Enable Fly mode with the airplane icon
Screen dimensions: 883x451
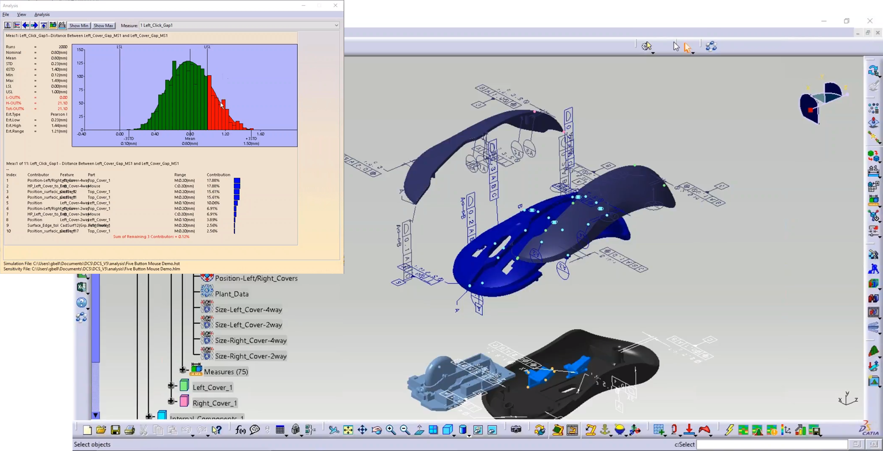click(x=334, y=430)
